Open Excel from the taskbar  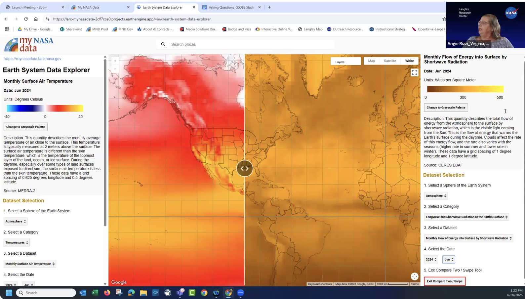(x=95, y=293)
